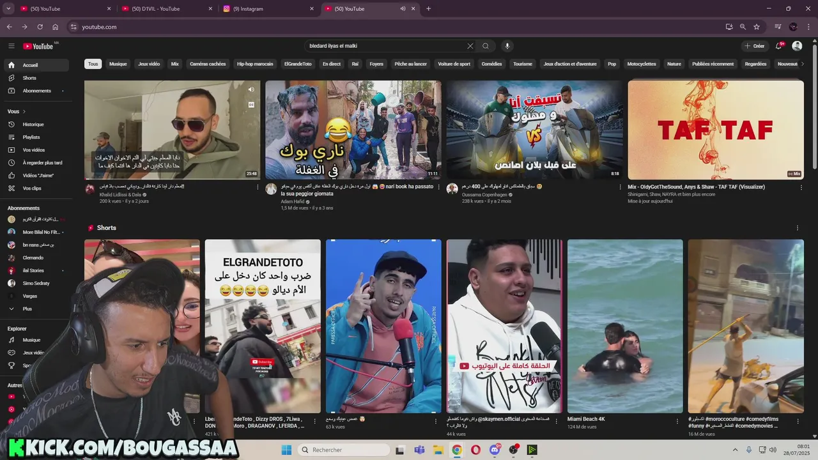Switch to D1VIL - YouTube tab
Image resolution: width=818 pixels, height=460 pixels.
click(x=168, y=9)
